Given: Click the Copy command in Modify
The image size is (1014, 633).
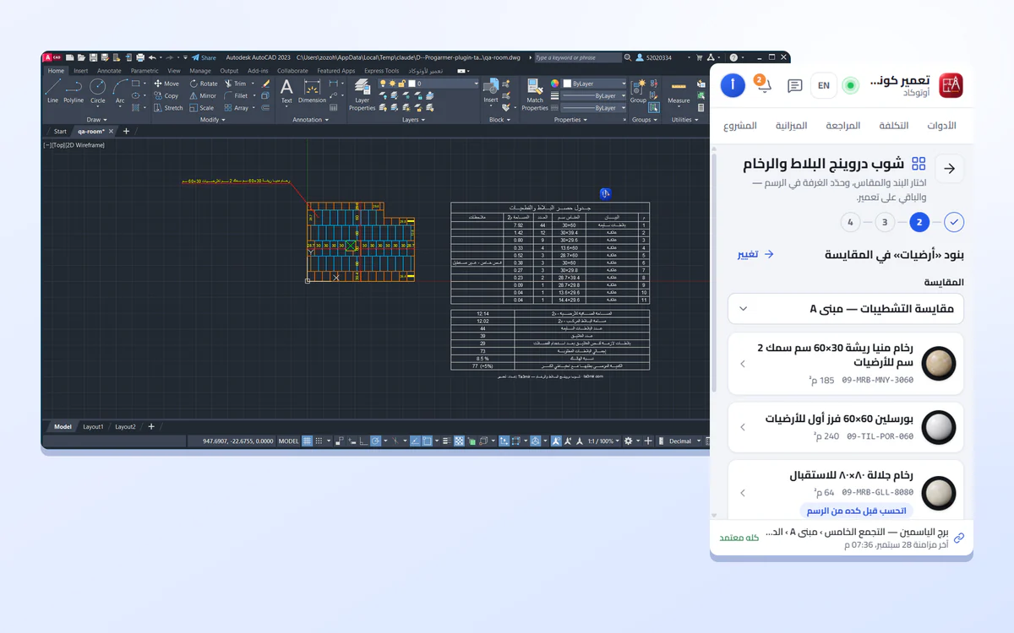Looking at the screenshot, I should tap(166, 95).
